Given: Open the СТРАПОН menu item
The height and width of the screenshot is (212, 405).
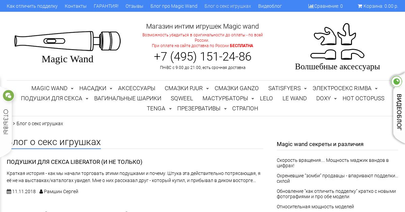Looking at the screenshot, I should (245, 108).
